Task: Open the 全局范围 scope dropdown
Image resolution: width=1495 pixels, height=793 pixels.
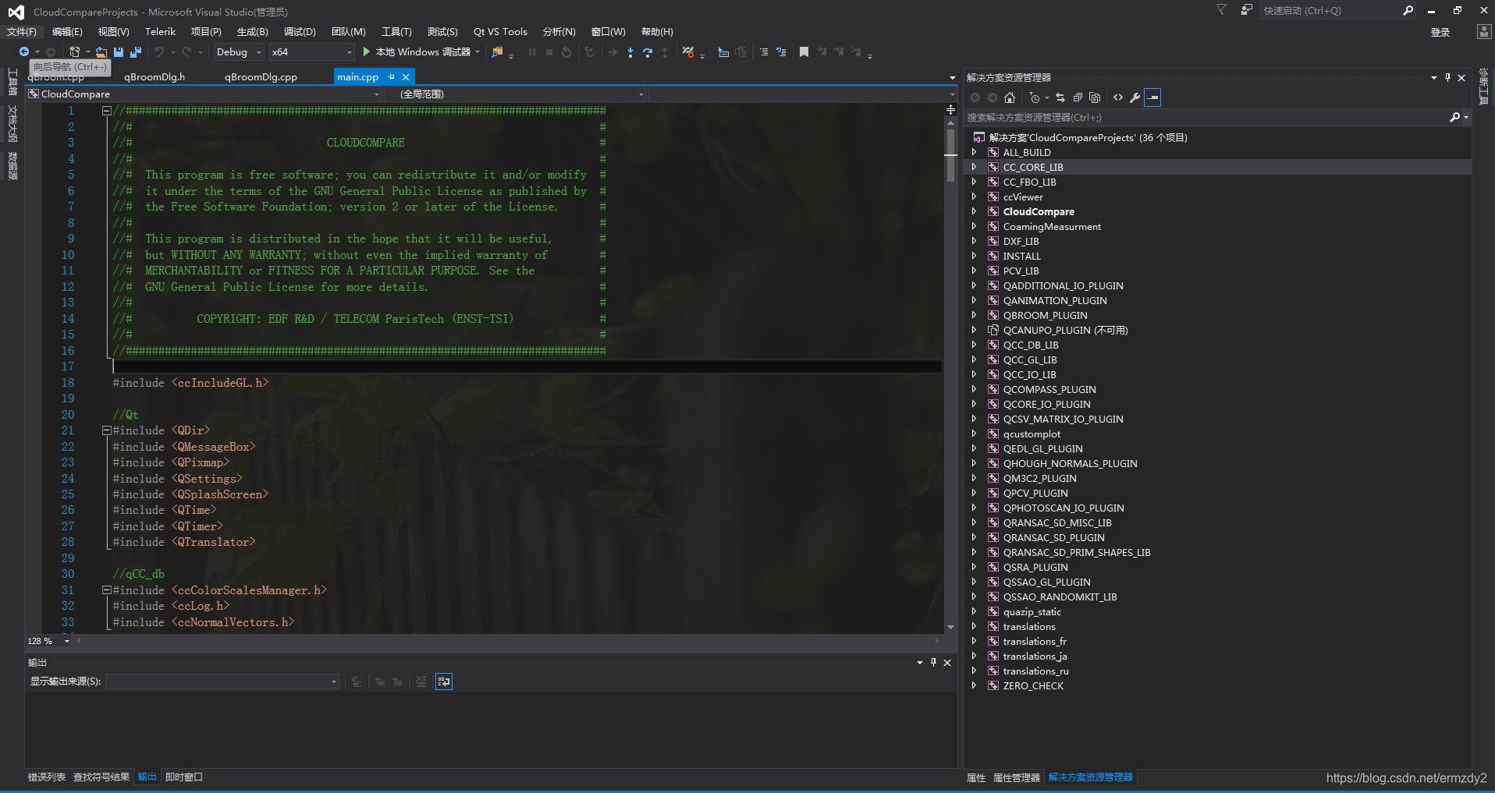Action: (516, 94)
